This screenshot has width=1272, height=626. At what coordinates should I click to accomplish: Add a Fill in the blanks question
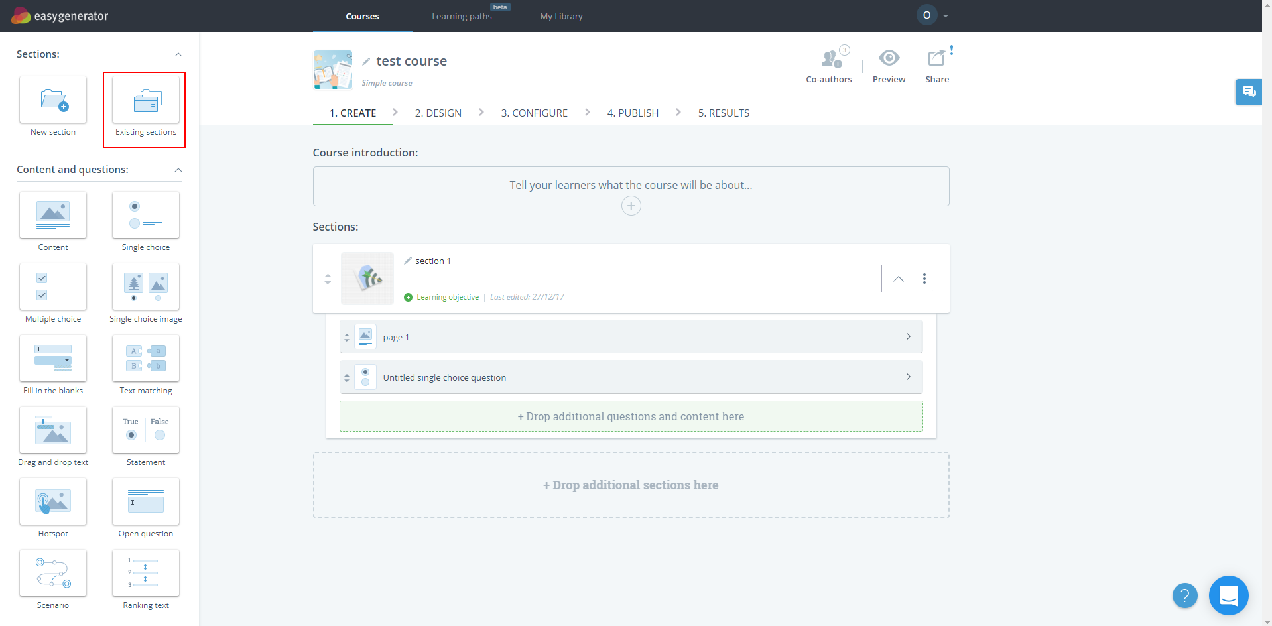(x=53, y=358)
